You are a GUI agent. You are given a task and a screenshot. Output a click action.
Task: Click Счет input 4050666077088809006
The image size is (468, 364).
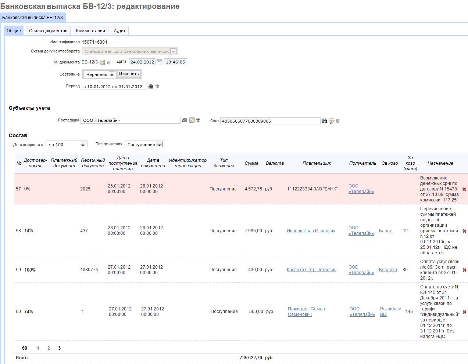coord(270,121)
